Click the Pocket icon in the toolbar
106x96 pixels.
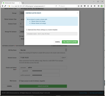coord(85,6)
